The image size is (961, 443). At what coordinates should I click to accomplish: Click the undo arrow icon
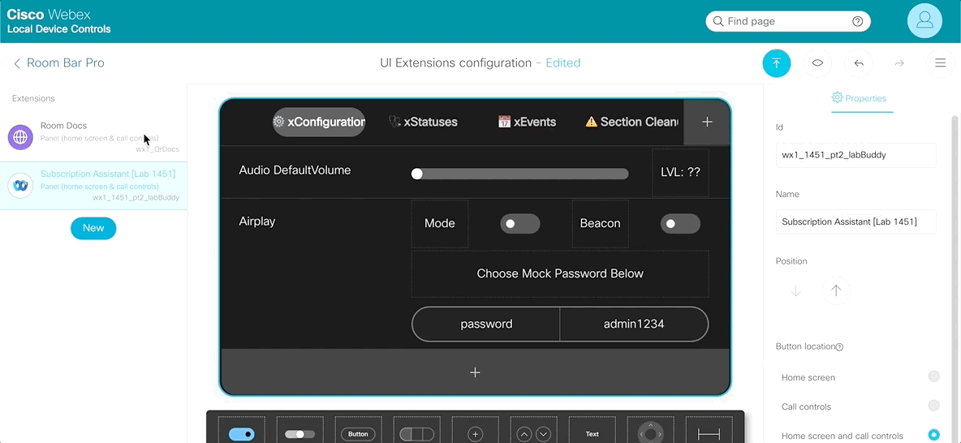click(x=859, y=63)
